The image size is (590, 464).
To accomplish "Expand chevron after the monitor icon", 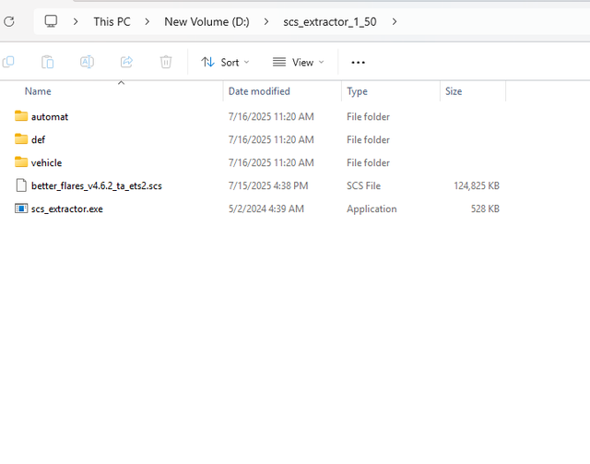I will coord(76,22).
